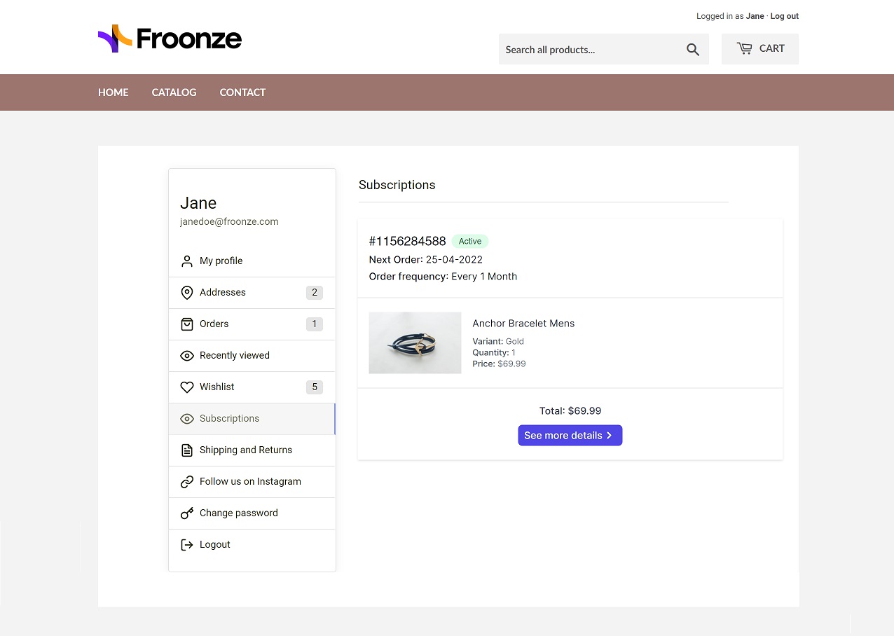Click the Price: $69.99 text

pos(499,364)
